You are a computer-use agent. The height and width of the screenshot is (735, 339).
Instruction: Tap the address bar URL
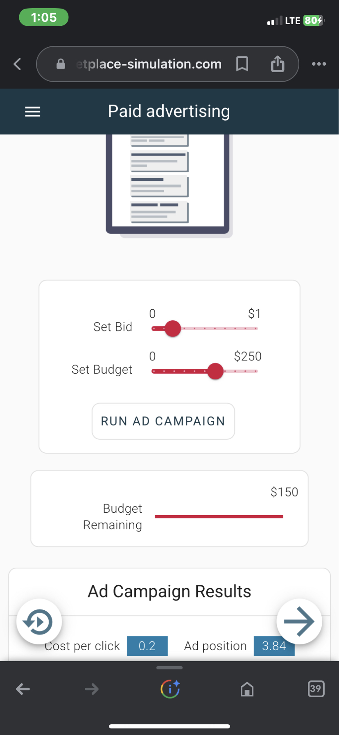click(148, 64)
